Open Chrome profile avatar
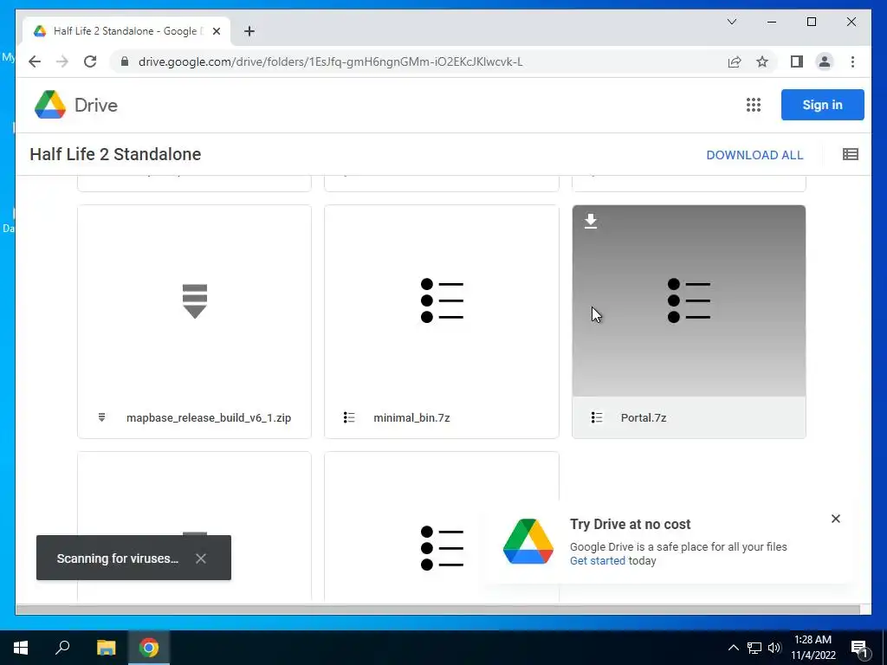 [825, 61]
